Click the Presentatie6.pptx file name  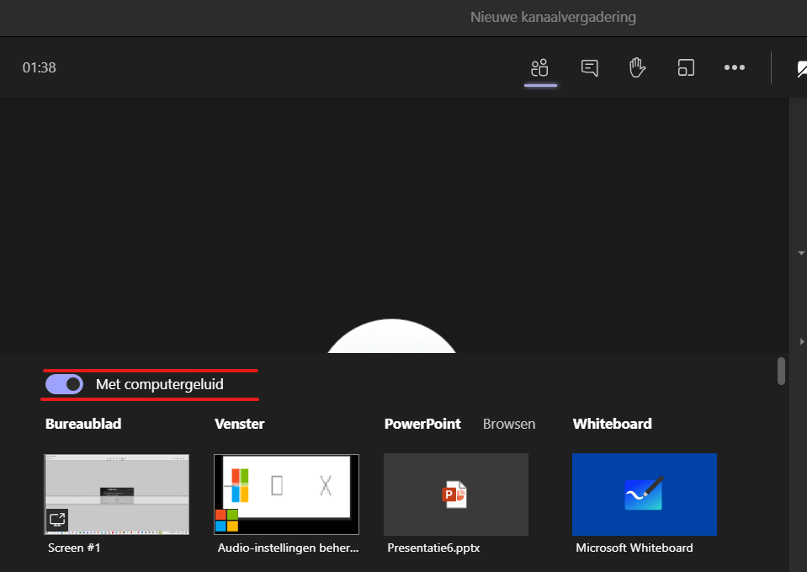point(433,548)
